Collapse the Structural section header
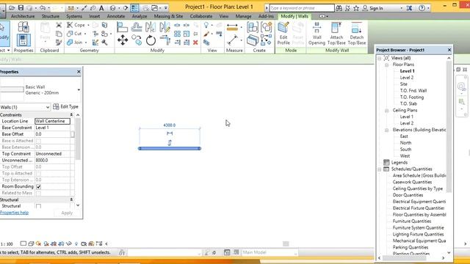This screenshot has width=470, height=264. pos(71,199)
